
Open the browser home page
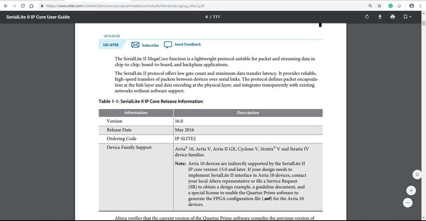click(32, 6)
